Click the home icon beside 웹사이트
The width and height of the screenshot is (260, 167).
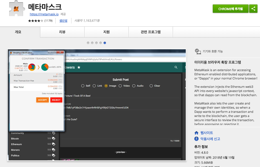click(x=196, y=133)
